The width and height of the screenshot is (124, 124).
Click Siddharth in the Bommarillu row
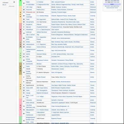click(54, 64)
